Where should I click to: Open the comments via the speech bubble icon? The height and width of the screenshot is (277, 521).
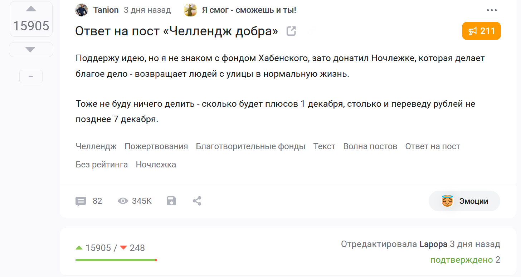pyautogui.click(x=81, y=201)
